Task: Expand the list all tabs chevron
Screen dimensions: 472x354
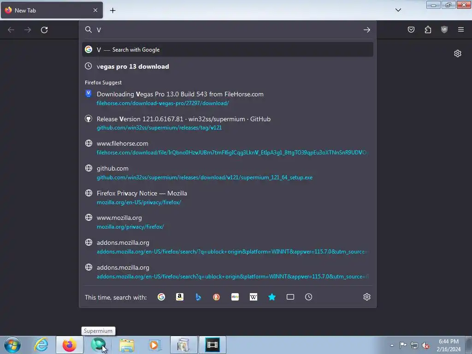Action: tap(398, 10)
